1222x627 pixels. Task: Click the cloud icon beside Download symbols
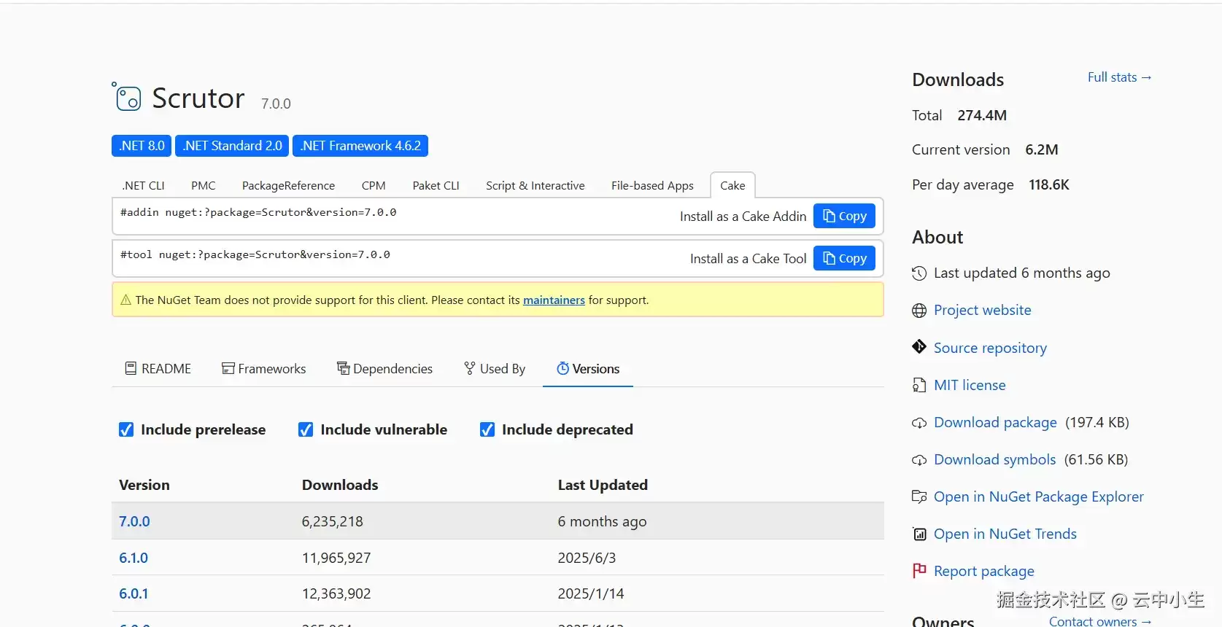(919, 460)
